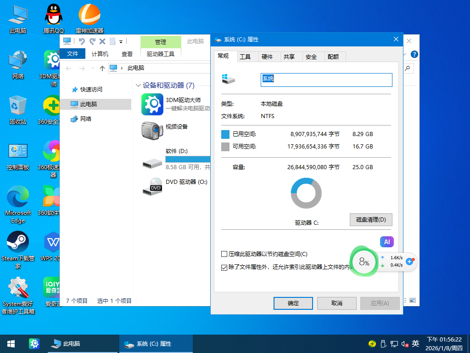Open Steam desktop shortcut icon
The width and height of the screenshot is (470, 353).
coord(18,242)
